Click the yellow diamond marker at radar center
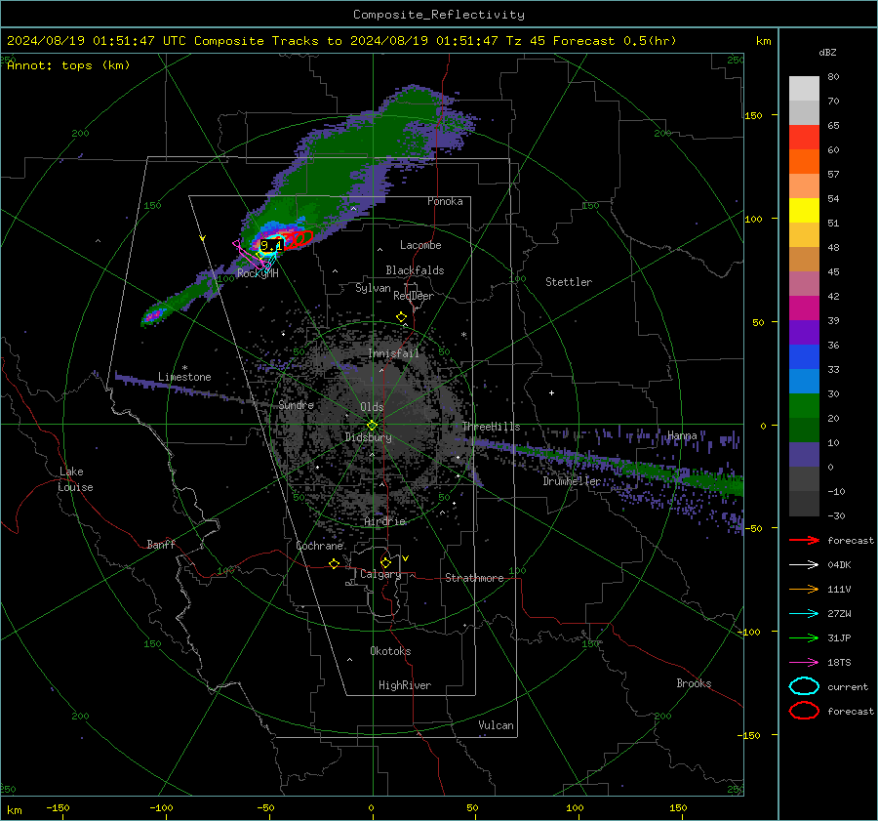Screen dimensions: 878x821 click(x=372, y=426)
